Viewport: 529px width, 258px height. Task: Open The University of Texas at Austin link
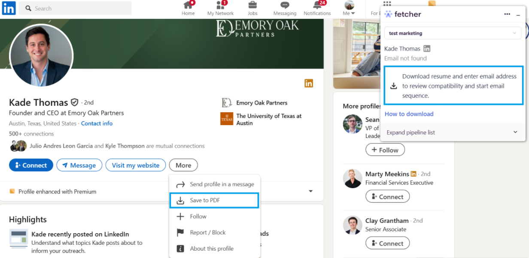[269, 119]
